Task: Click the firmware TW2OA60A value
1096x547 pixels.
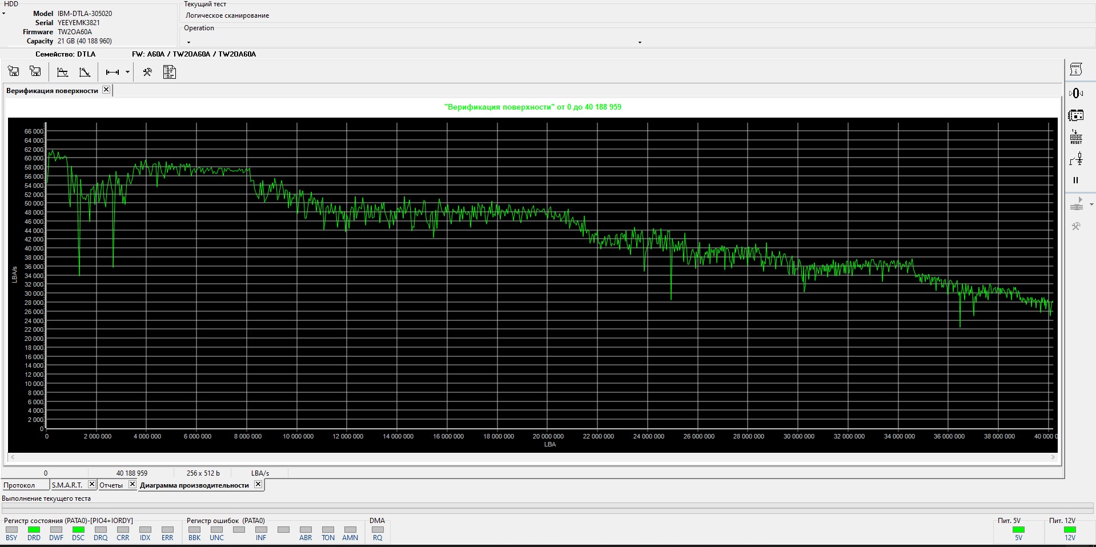Action: 75,32
